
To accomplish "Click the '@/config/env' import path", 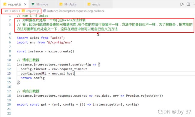I will [59, 42].
